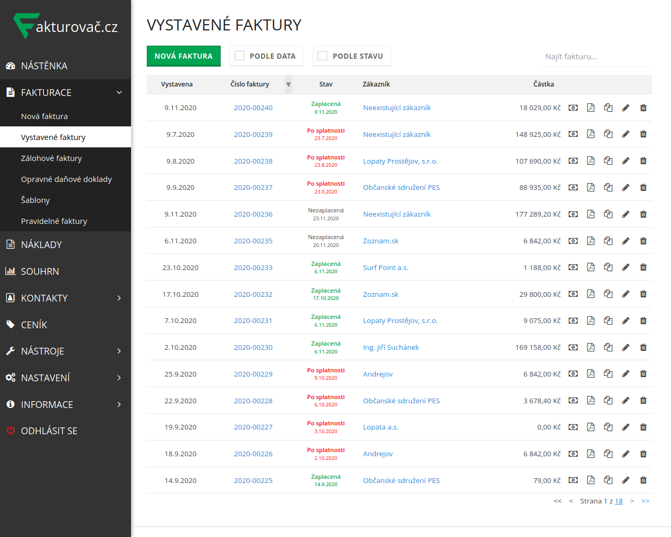Go to Souhrn section
This screenshot has height=537, width=671.
pos(40,272)
